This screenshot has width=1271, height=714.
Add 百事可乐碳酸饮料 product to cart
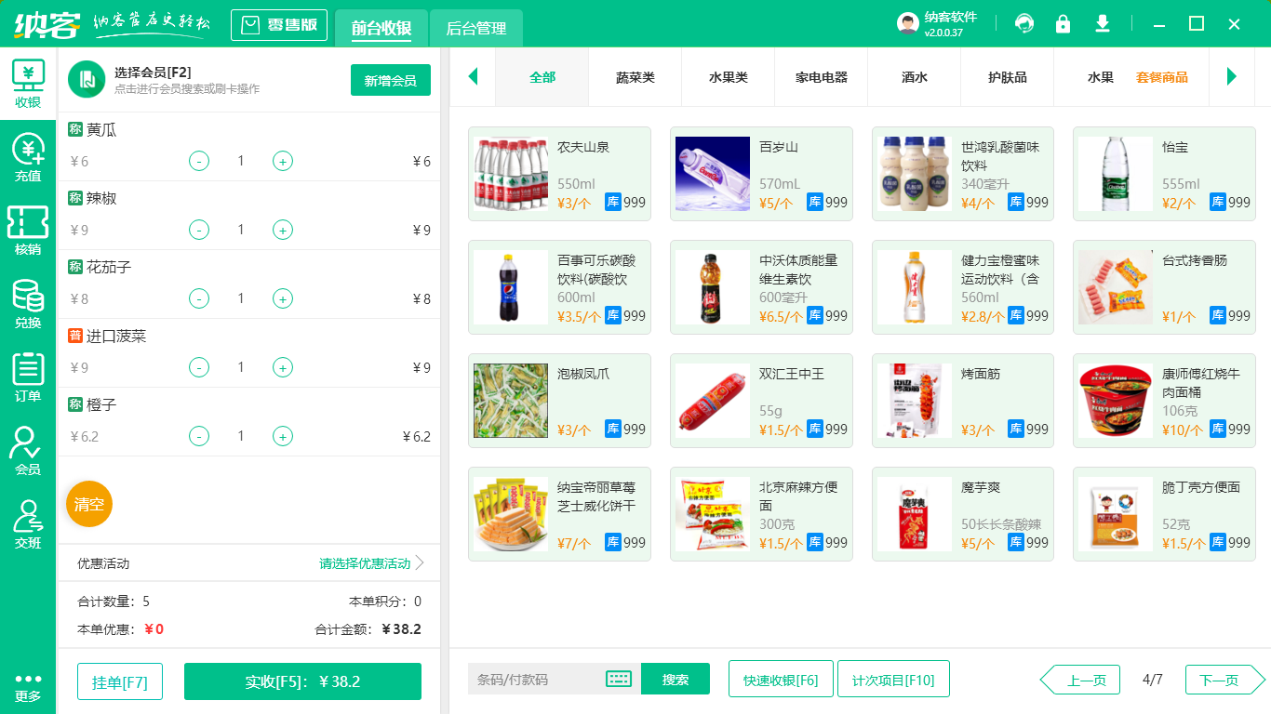(x=559, y=287)
